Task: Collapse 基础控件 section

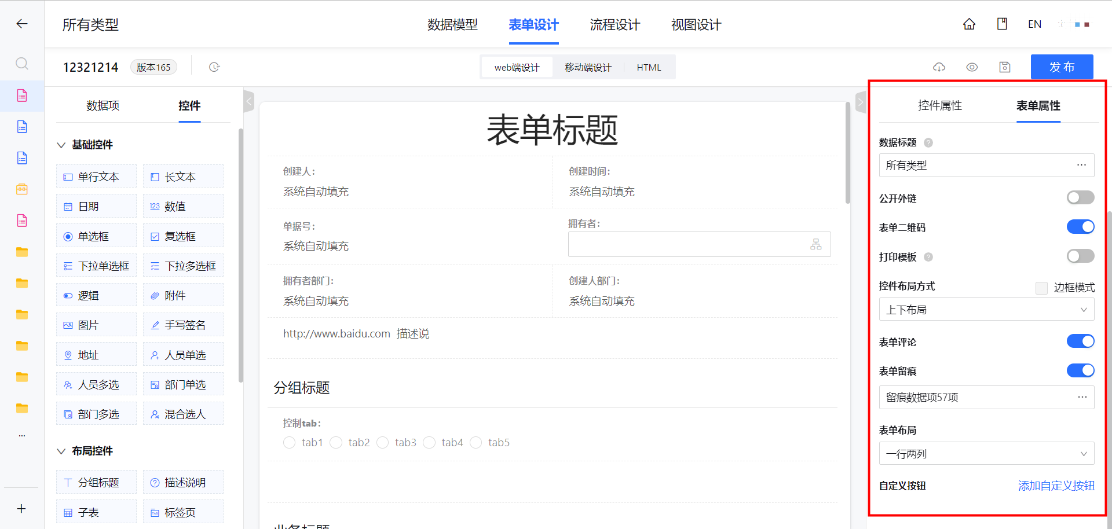Action: point(61,145)
